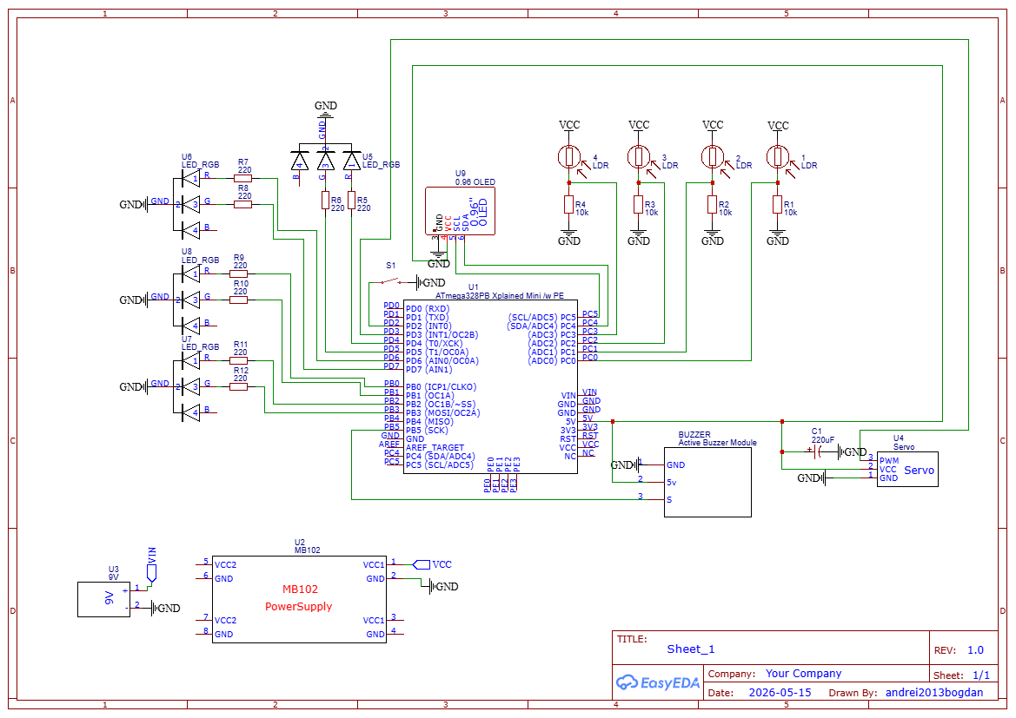Select the 'Sheet_1' title text
1016x718 pixels.
(691, 649)
